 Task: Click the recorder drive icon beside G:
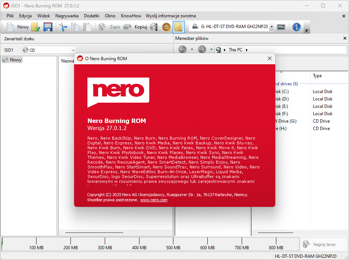(195, 27)
